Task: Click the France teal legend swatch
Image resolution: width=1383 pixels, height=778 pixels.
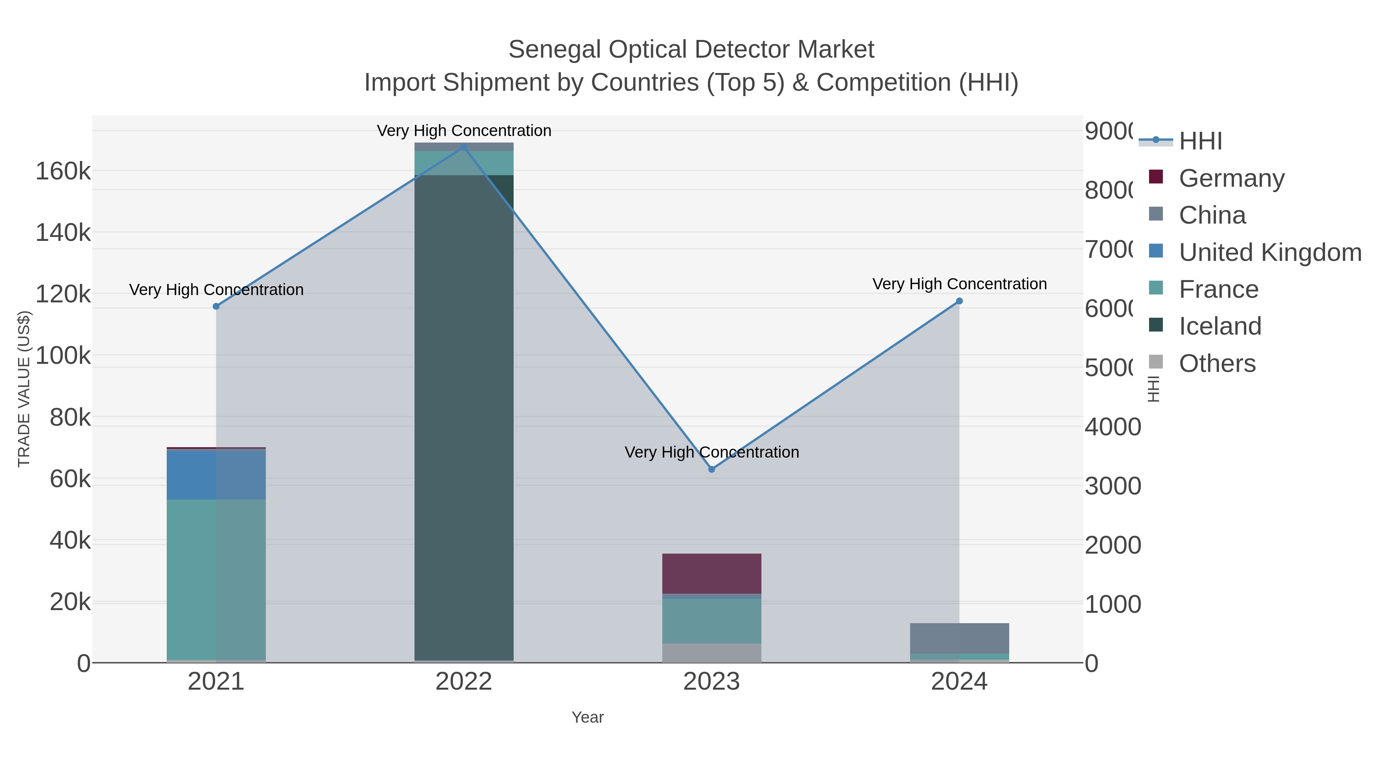Action: point(1155,287)
